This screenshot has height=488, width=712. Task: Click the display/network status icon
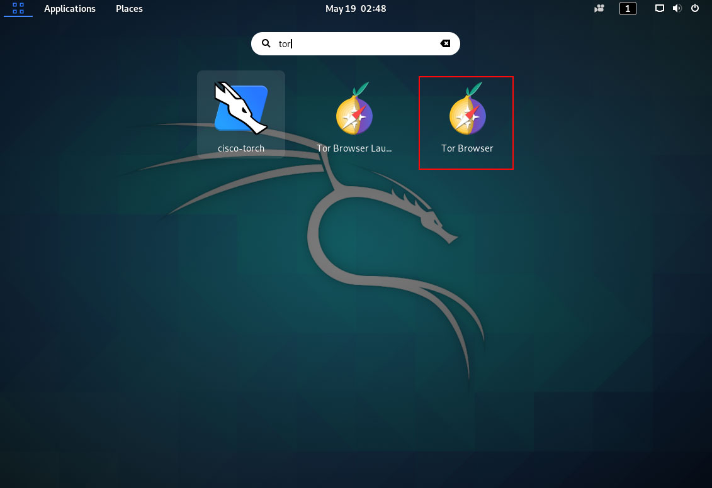pos(659,8)
